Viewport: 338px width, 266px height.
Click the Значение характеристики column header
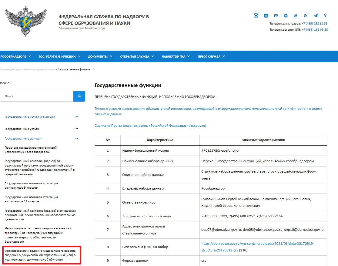(x=263, y=140)
